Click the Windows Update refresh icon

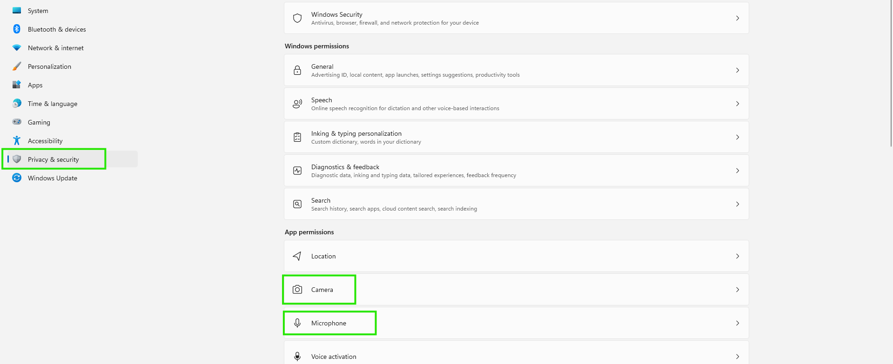coord(17,178)
